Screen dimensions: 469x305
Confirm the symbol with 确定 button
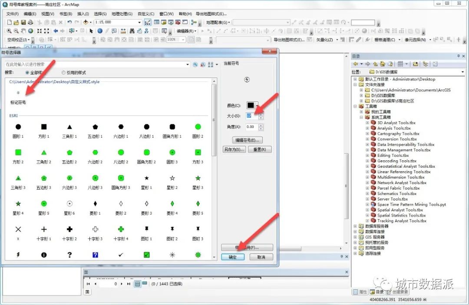[x=232, y=257]
